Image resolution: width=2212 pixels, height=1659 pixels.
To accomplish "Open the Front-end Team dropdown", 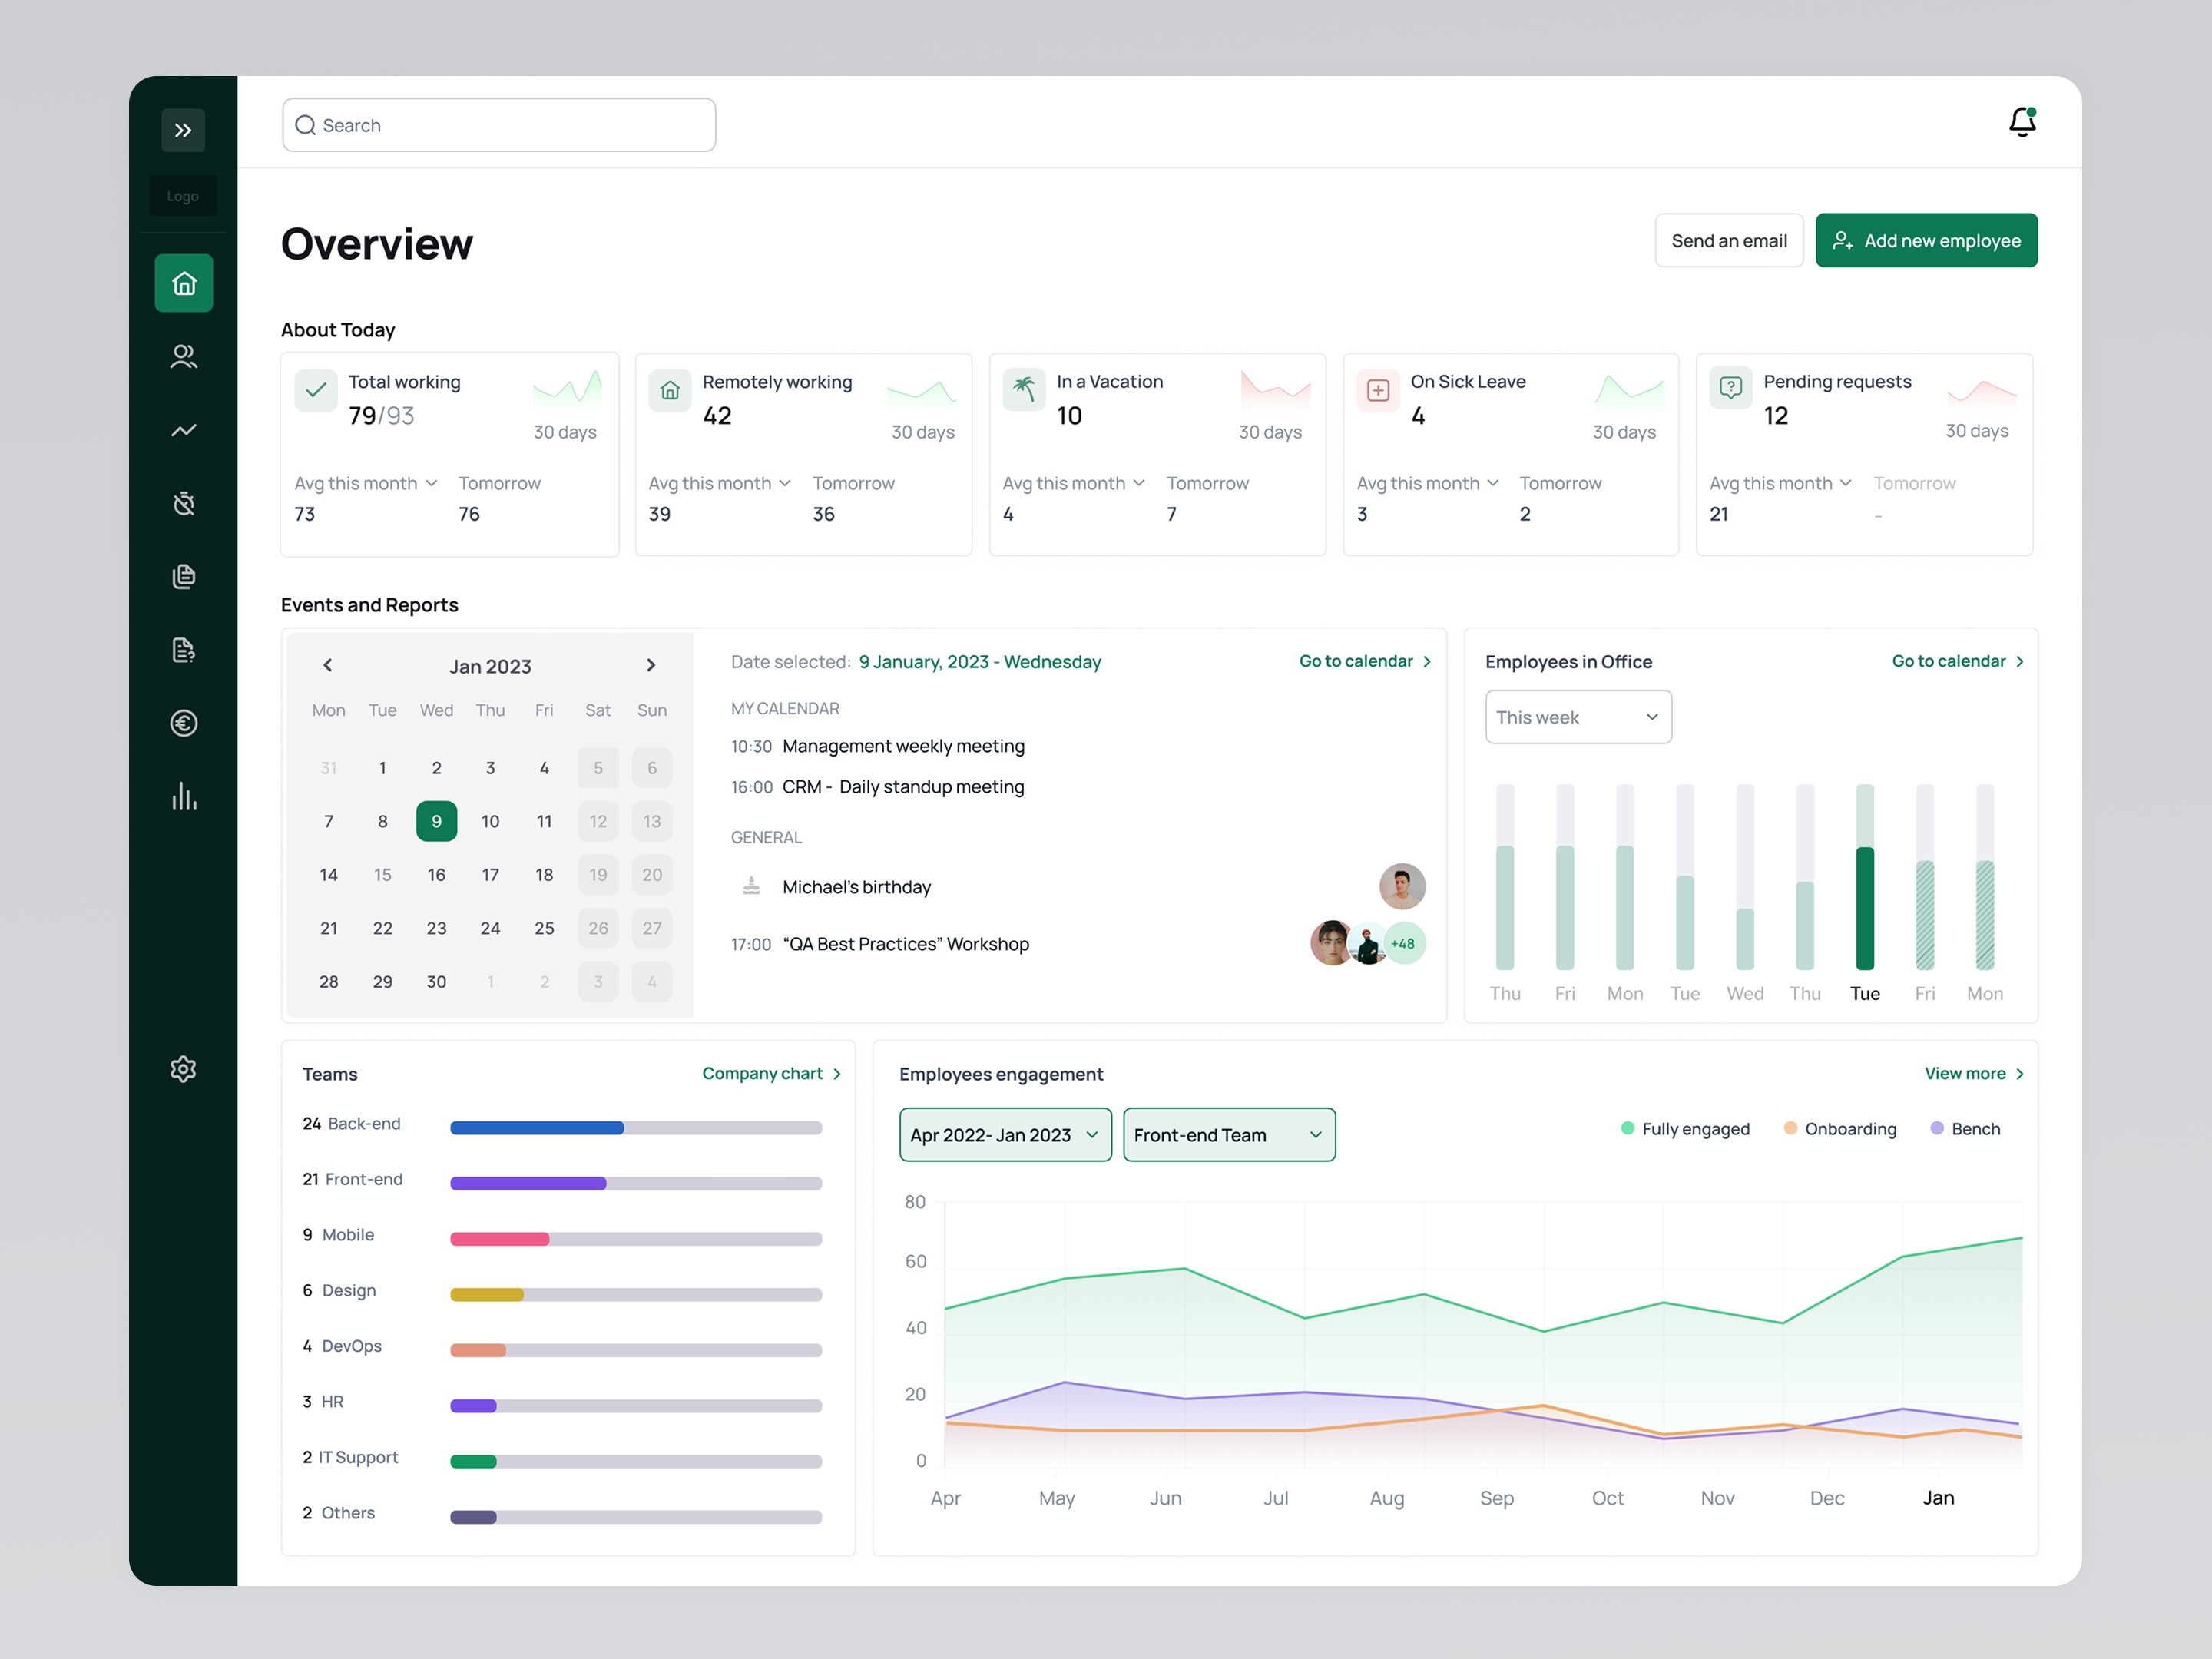I will click(1229, 1135).
